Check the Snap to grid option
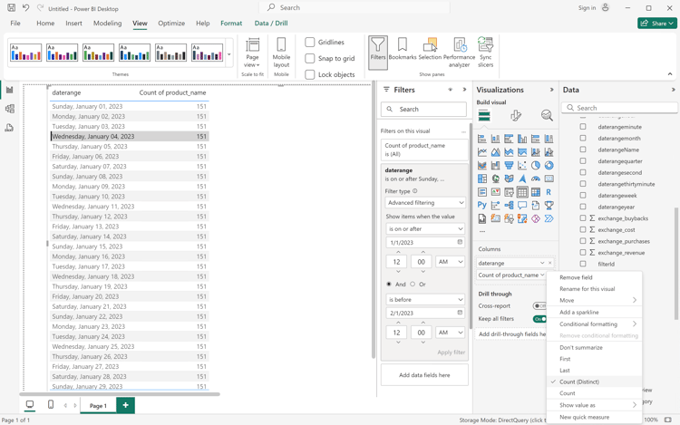The width and height of the screenshot is (680, 425). 310,58
